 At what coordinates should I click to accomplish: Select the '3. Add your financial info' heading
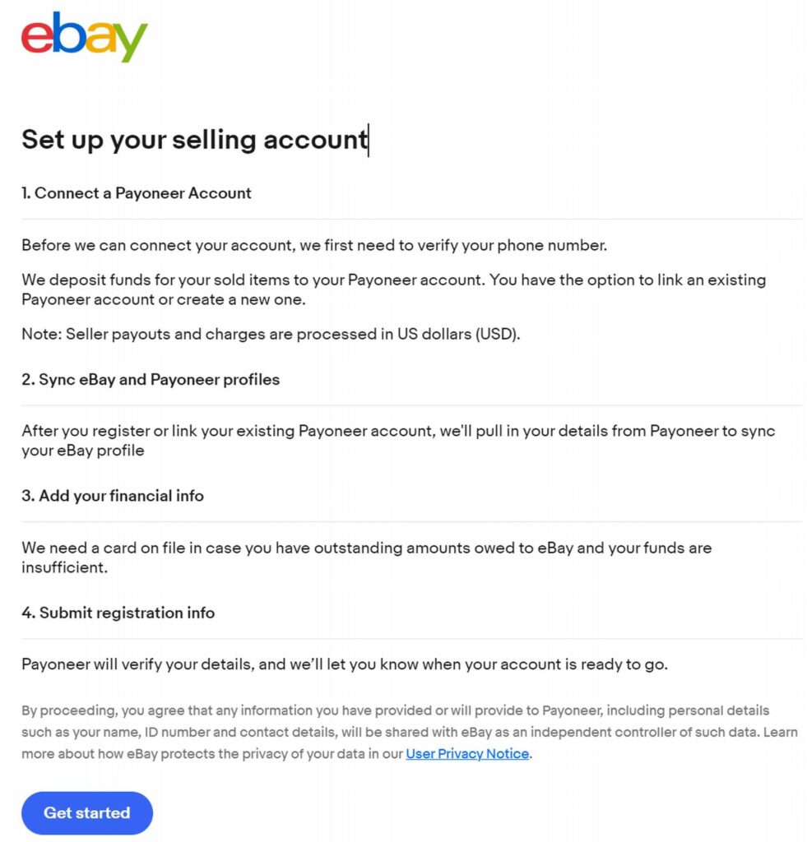pyautogui.click(x=113, y=496)
